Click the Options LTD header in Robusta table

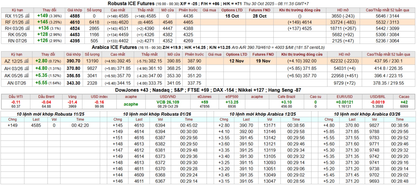click(232, 10)
